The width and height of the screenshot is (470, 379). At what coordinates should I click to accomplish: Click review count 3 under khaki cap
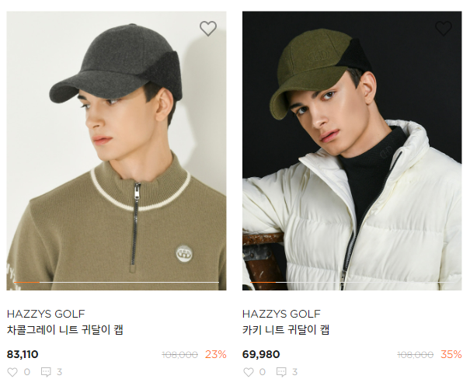pyautogui.click(x=294, y=372)
